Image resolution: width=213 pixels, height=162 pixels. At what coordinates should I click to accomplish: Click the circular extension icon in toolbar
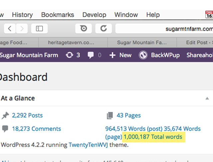point(84,29)
